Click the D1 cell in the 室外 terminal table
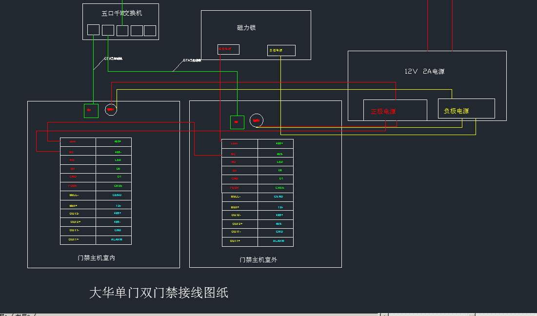This screenshot has width=537, height=316. [276, 179]
